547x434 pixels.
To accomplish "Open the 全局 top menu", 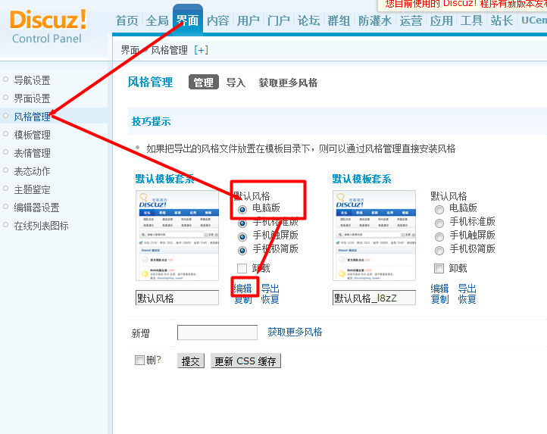I will click(158, 20).
